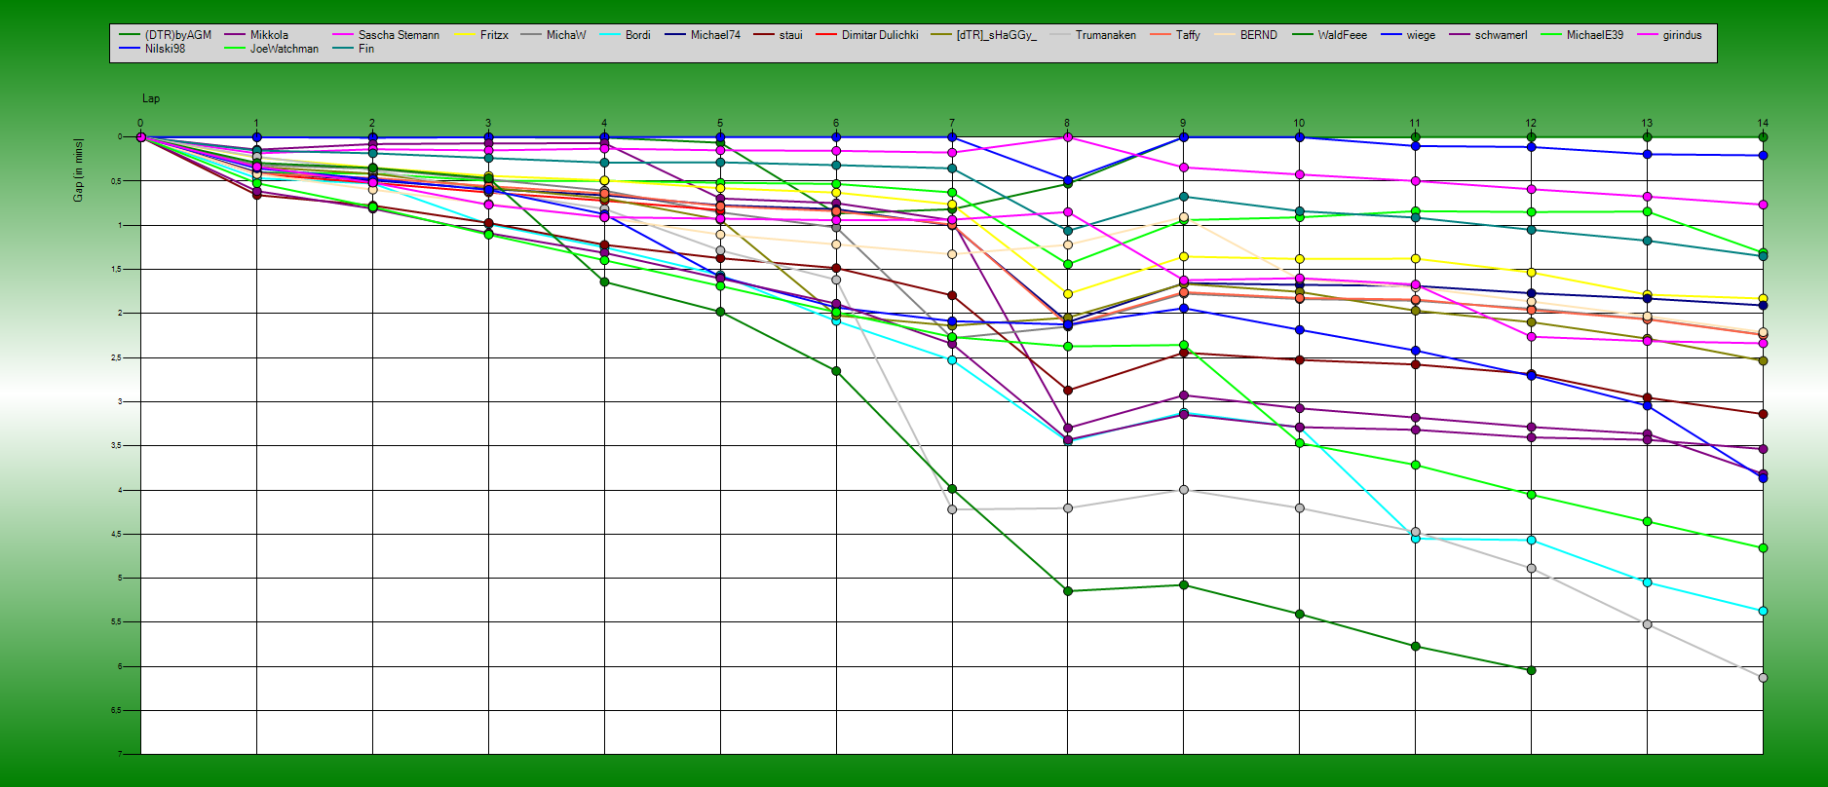Click Nilski98 in the legend's second row
Image resolution: width=1828 pixels, height=787 pixels.
pyautogui.click(x=165, y=49)
